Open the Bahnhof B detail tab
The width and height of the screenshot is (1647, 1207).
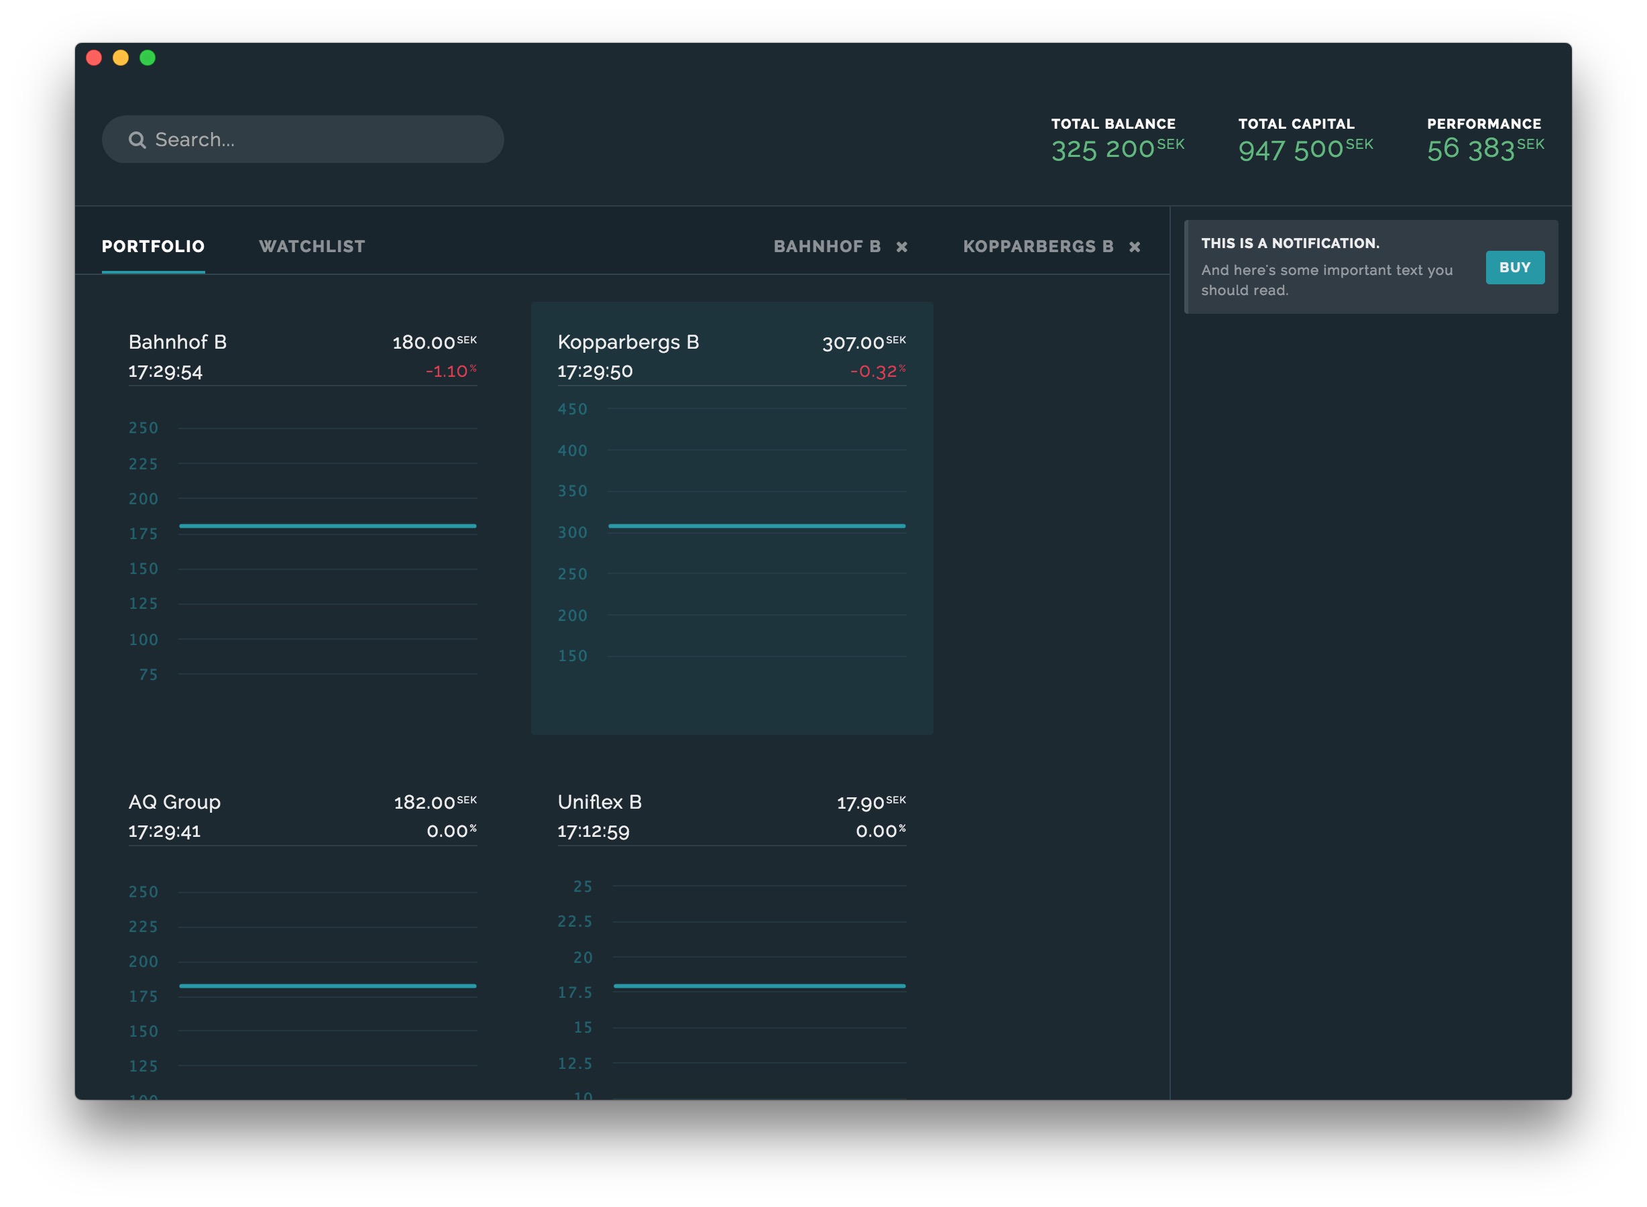click(x=826, y=246)
